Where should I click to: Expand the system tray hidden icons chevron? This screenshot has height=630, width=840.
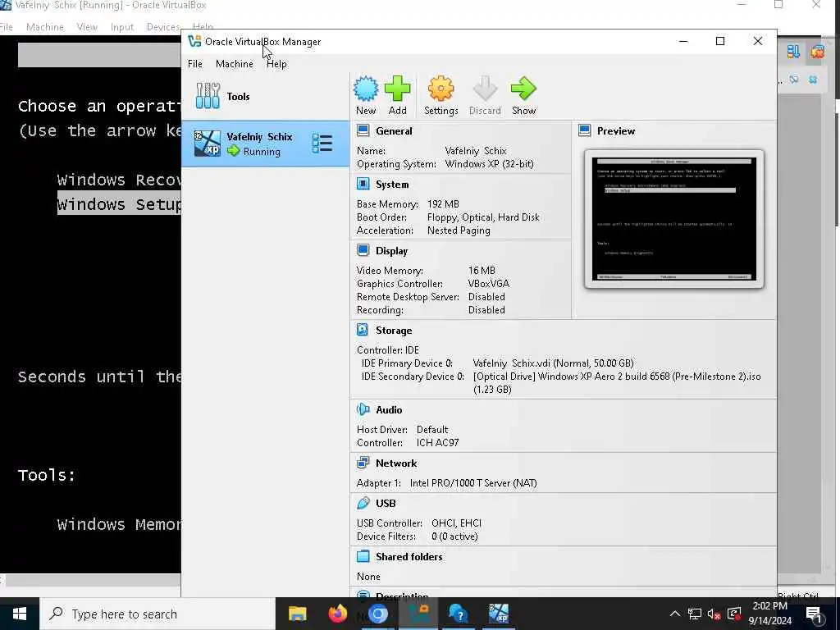click(675, 614)
